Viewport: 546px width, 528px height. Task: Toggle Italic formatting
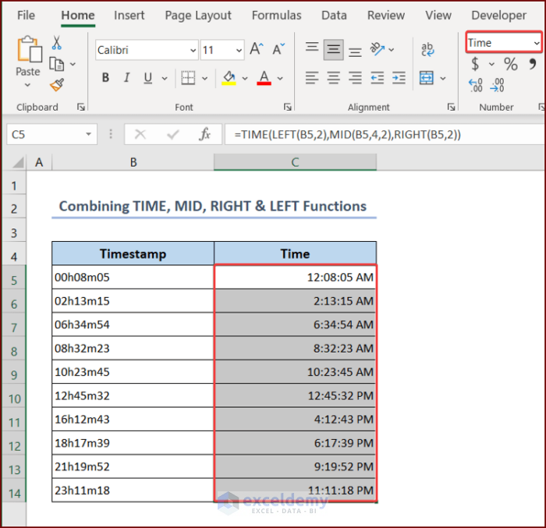click(126, 78)
